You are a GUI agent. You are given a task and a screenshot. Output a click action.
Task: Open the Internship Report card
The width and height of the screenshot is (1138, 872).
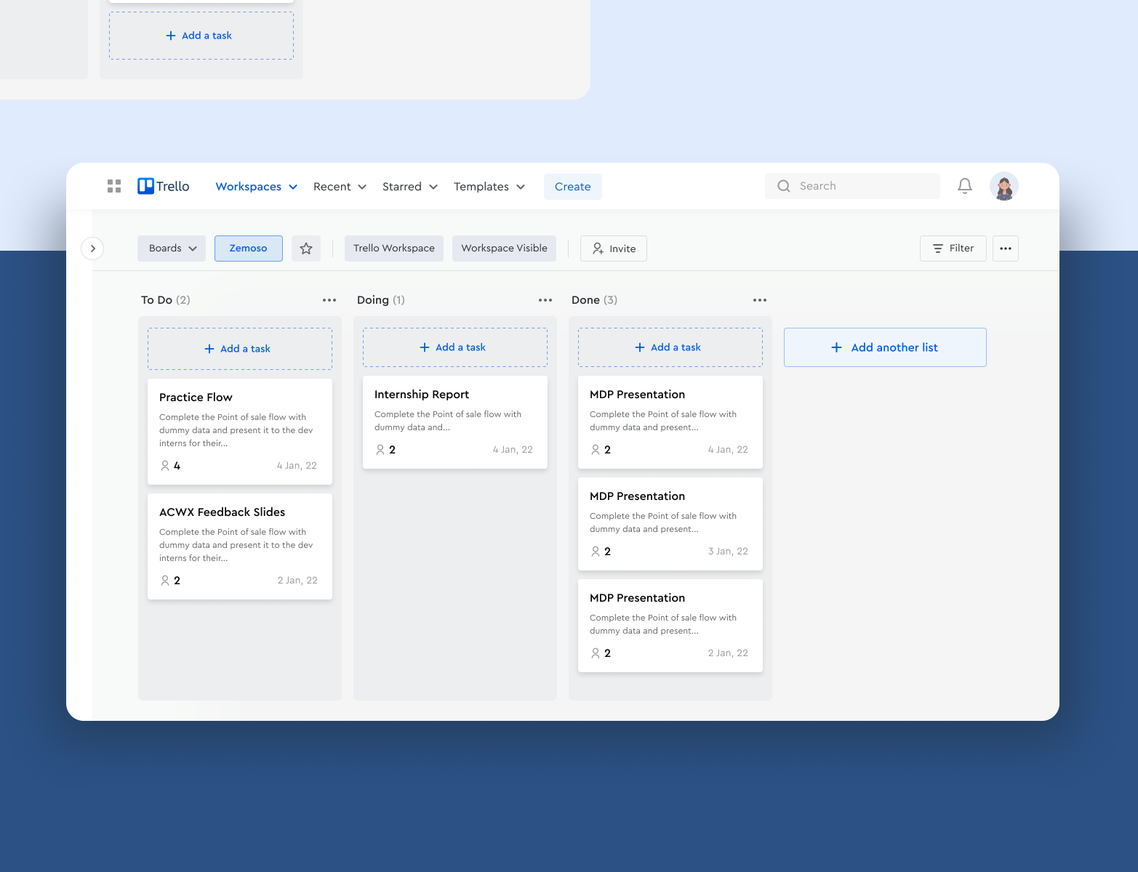(x=454, y=421)
